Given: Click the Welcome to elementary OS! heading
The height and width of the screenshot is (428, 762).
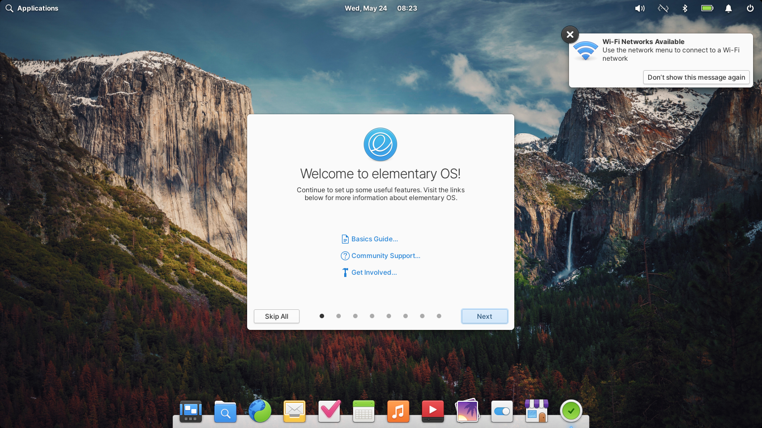Looking at the screenshot, I should pyautogui.click(x=380, y=174).
